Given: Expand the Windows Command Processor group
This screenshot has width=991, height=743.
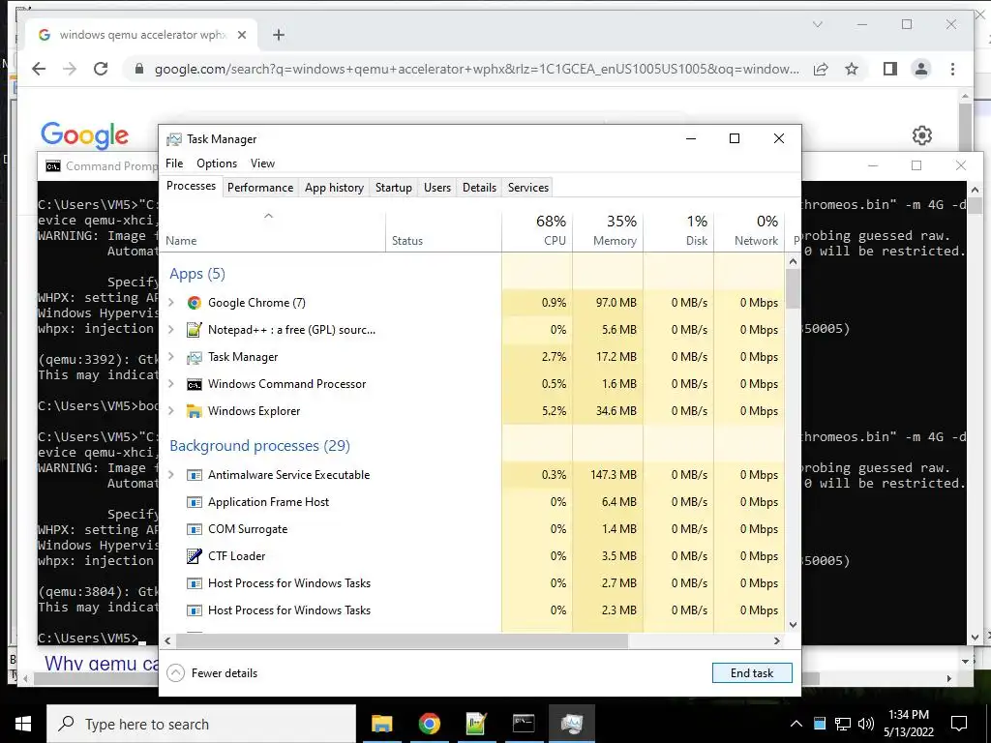Looking at the screenshot, I should tap(170, 384).
